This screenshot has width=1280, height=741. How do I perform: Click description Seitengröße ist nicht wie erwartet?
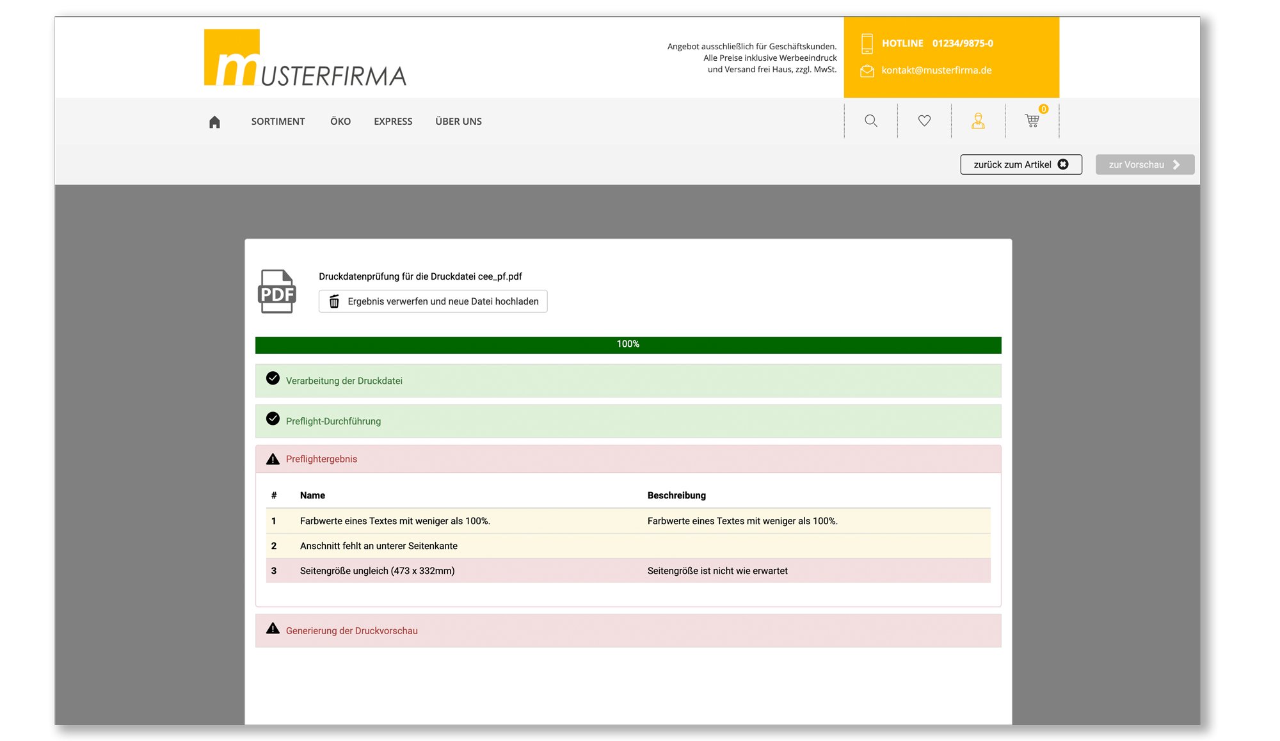click(717, 571)
